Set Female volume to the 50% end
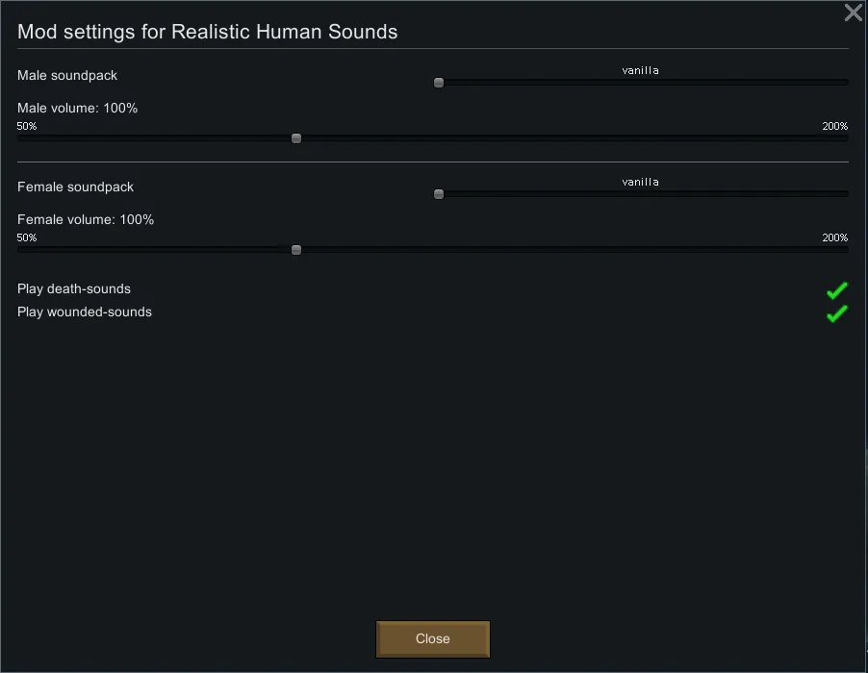Screen dimensions: 868x673 (21, 250)
